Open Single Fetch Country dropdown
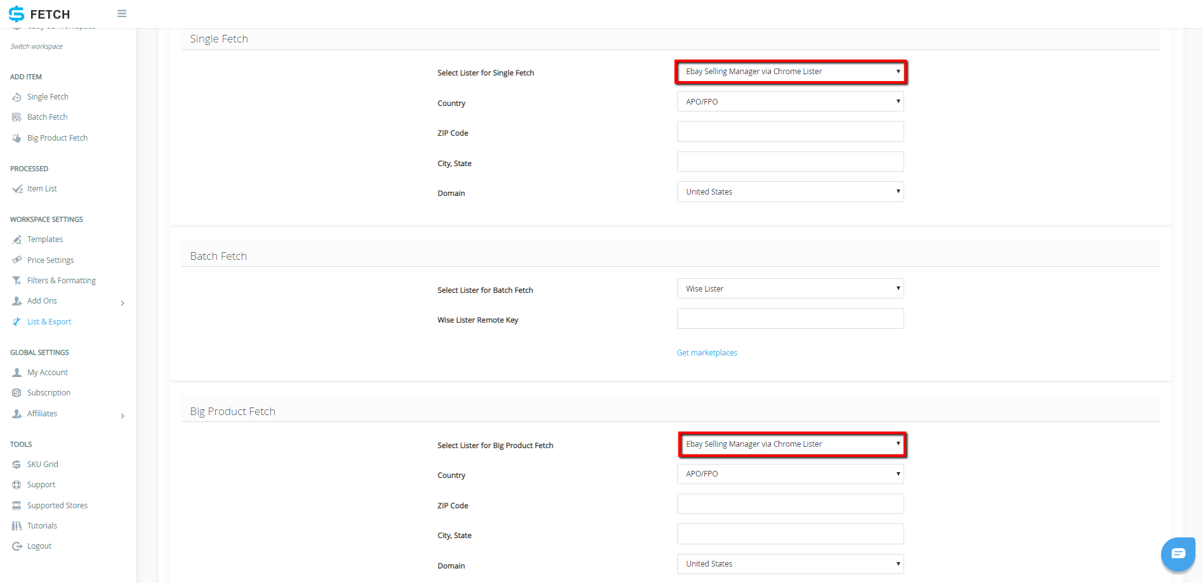Screen dimensions: 1203x583 pyautogui.click(x=791, y=101)
